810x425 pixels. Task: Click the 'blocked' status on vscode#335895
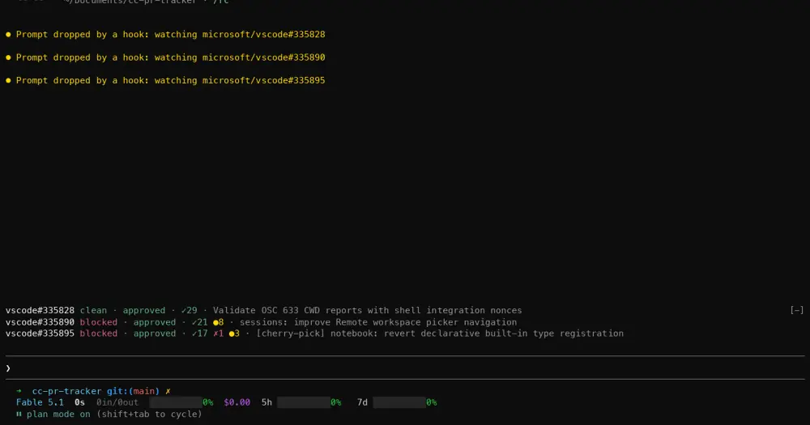99,334
